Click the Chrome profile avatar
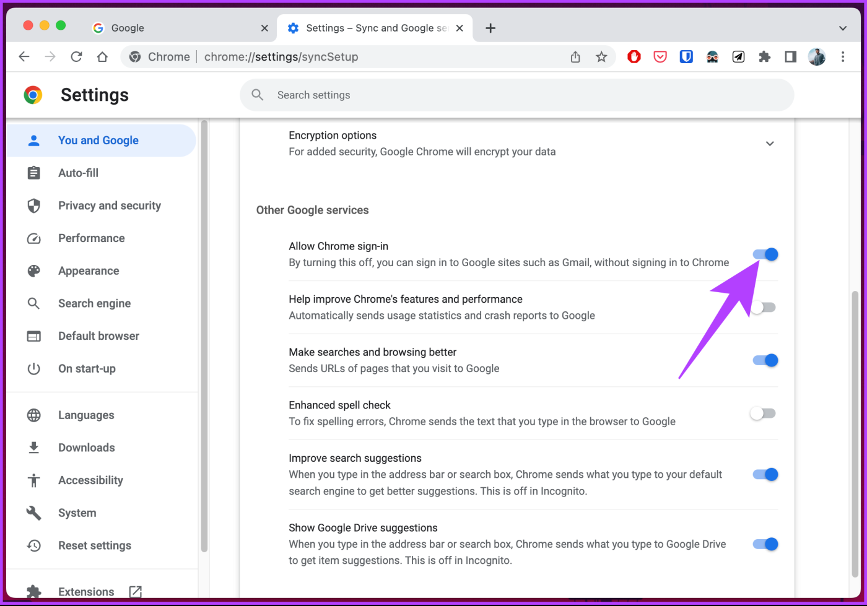Screen dimensions: 867x606 pos(816,56)
